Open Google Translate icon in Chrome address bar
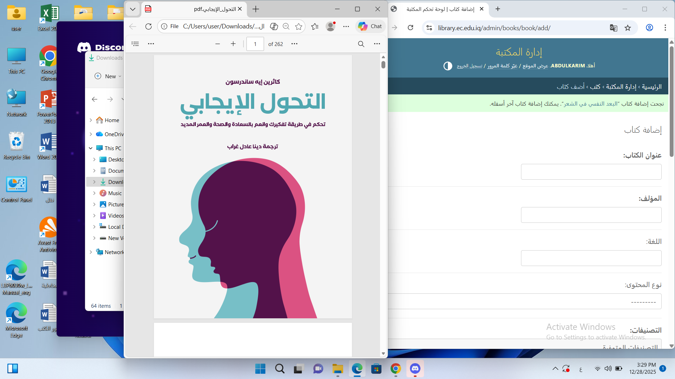The width and height of the screenshot is (675, 379). (613, 28)
